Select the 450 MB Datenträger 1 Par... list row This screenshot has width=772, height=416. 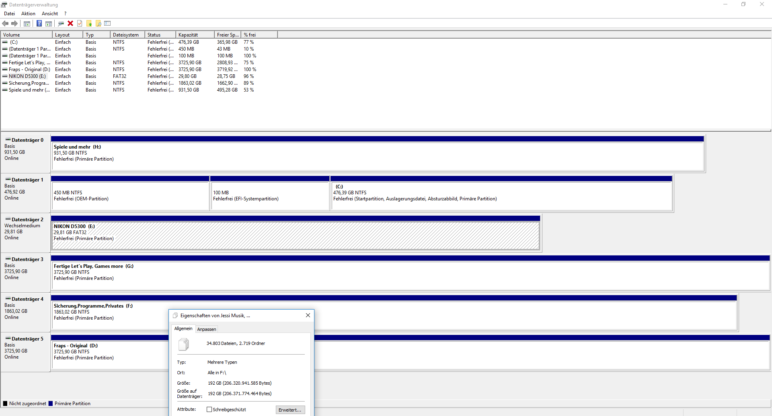pyautogui.click(x=139, y=49)
